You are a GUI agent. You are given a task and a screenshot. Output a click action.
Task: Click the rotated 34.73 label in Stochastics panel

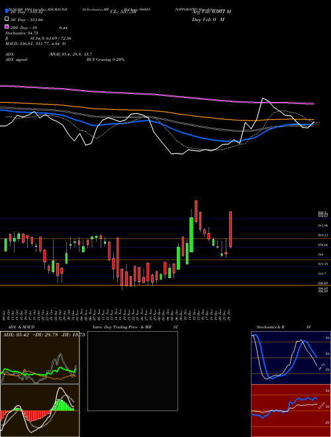[x=321, y=367]
